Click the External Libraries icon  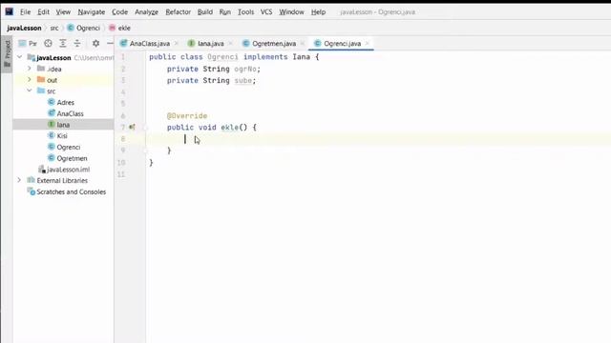click(32, 180)
